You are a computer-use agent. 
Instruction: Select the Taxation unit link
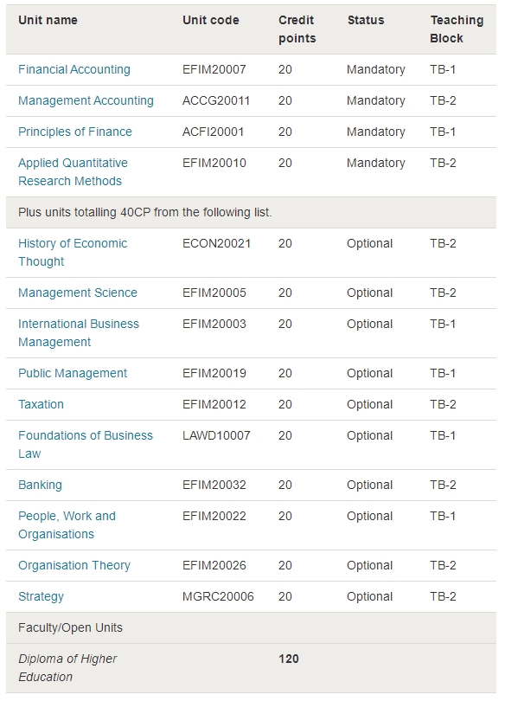click(42, 405)
